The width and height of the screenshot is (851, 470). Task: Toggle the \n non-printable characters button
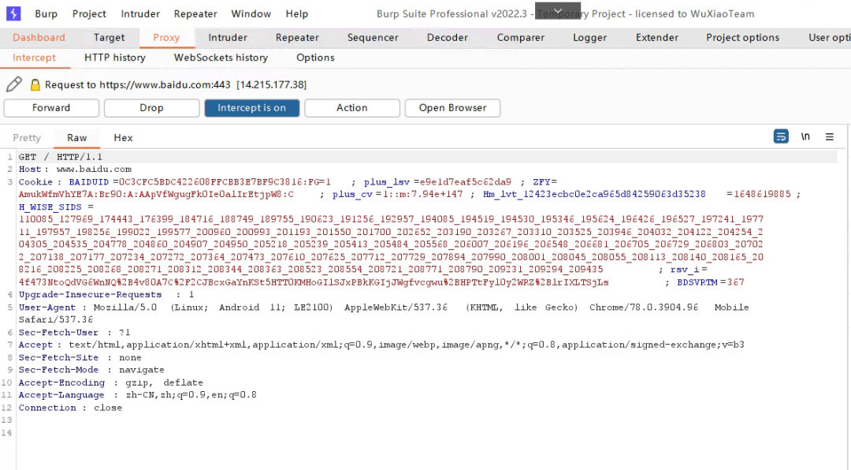point(805,136)
